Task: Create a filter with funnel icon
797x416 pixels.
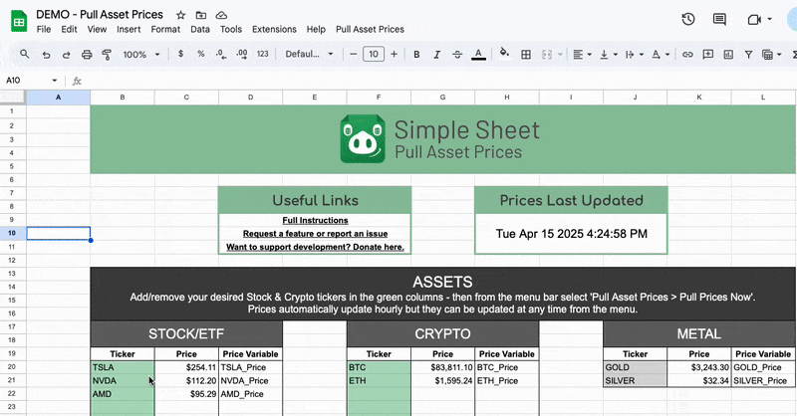Action: coord(749,55)
